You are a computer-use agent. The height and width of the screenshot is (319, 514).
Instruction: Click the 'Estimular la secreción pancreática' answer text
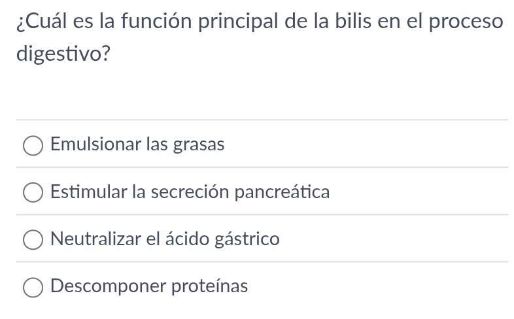click(x=190, y=192)
